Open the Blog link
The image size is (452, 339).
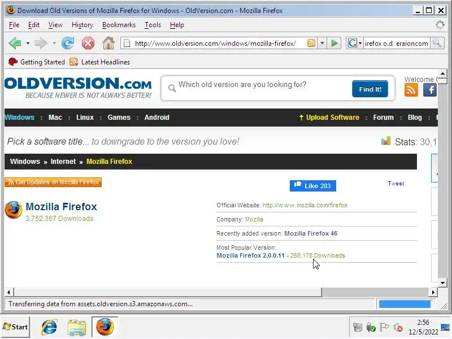coord(415,118)
